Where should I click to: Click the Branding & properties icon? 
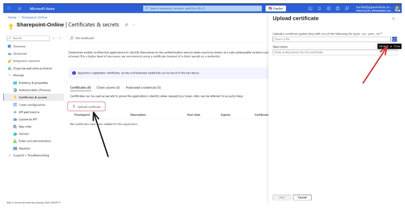15,83
